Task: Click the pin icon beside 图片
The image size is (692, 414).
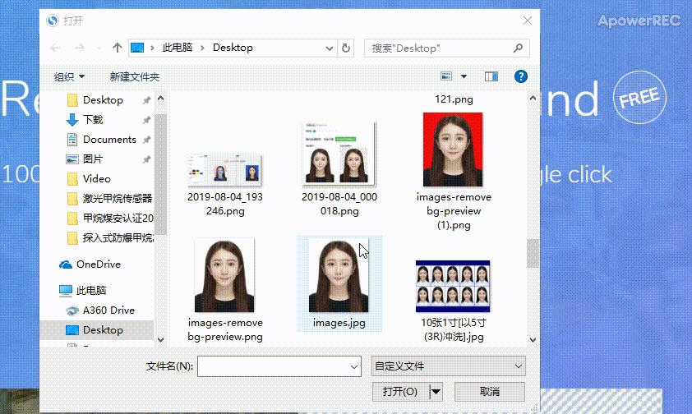Action: [x=146, y=159]
